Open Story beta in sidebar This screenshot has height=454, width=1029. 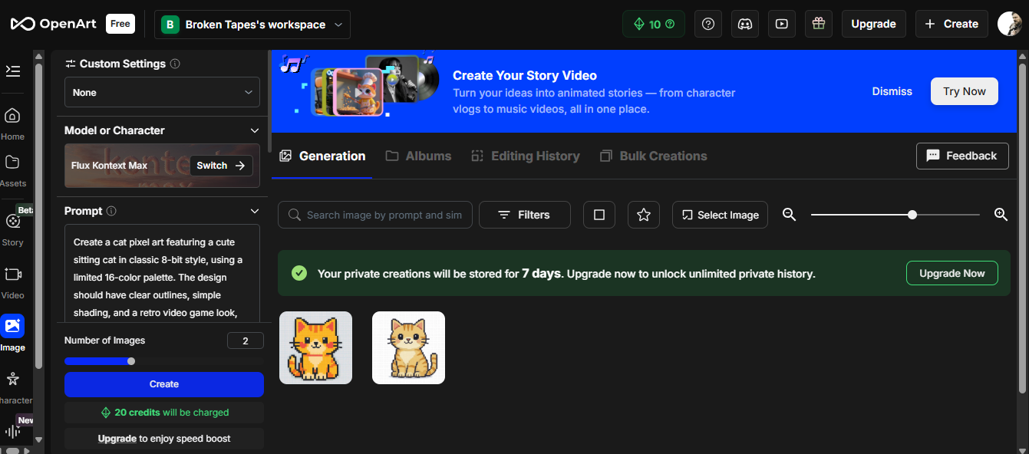point(13,229)
